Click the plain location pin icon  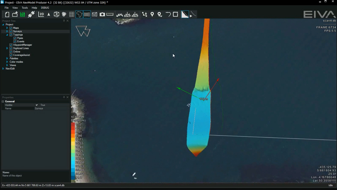(152, 14)
